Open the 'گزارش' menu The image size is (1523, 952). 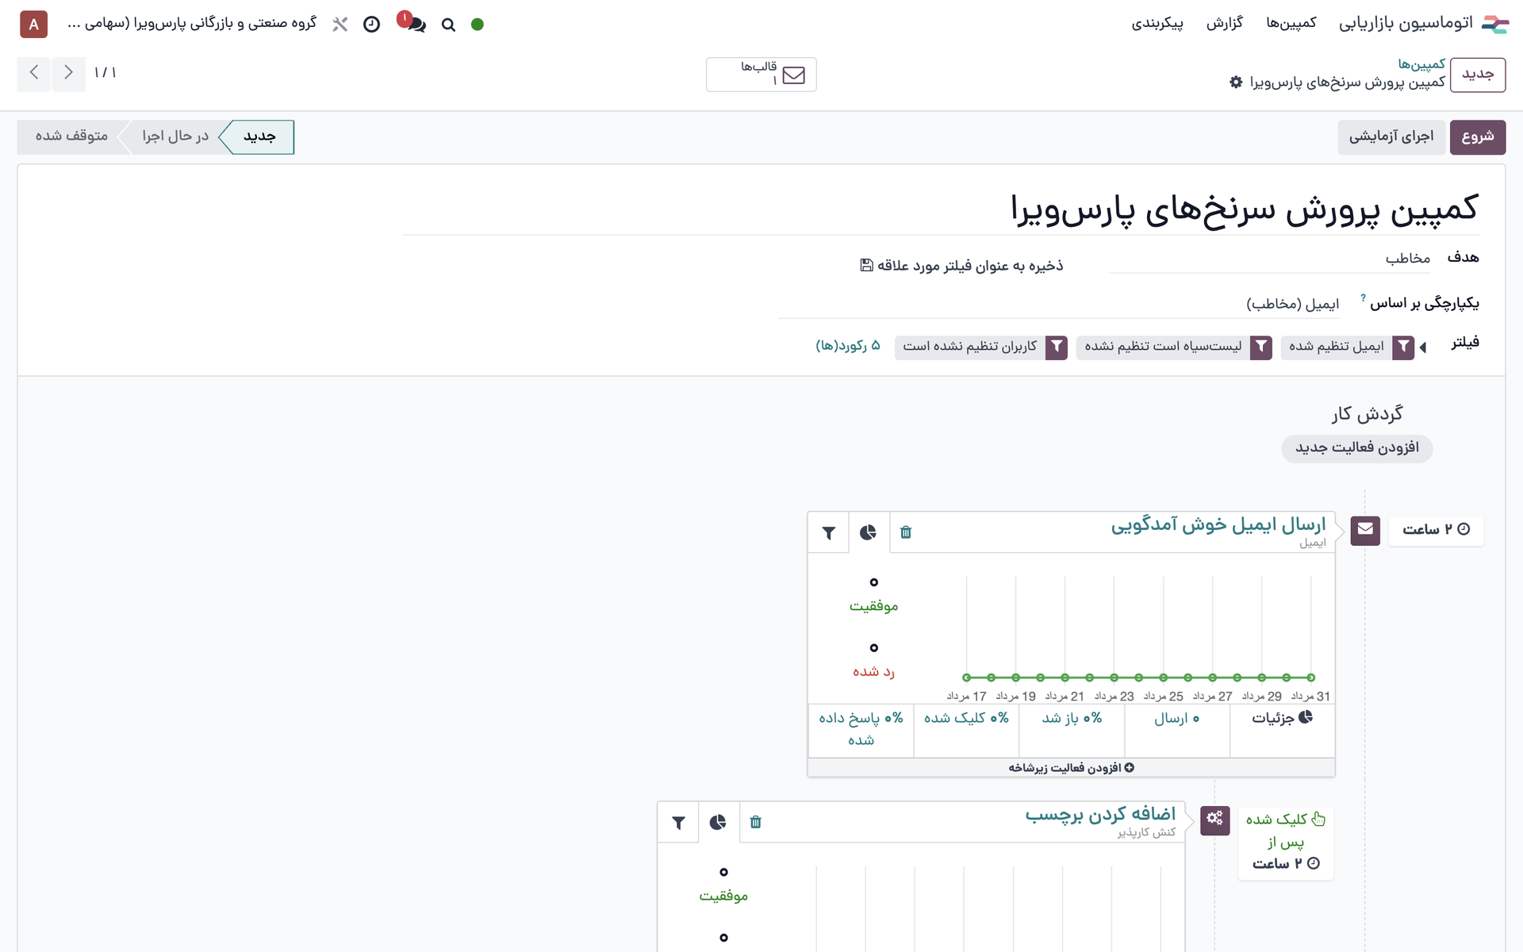(x=1225, y=23)
